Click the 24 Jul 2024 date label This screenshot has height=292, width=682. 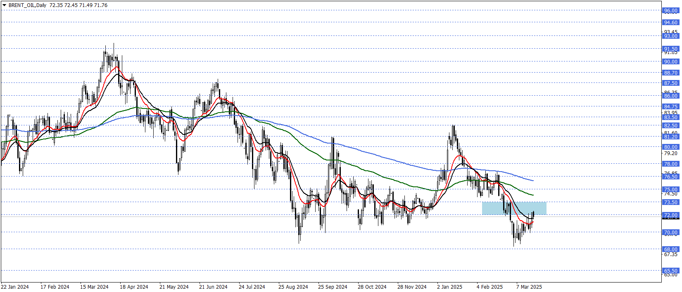[252, 287]
